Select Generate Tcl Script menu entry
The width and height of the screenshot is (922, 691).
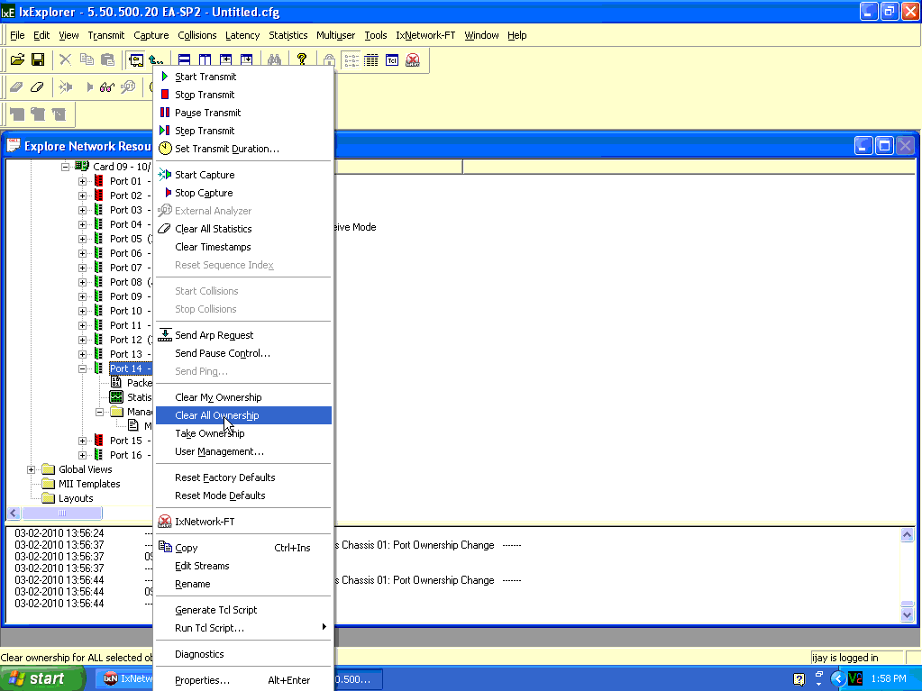click(244, 610)
